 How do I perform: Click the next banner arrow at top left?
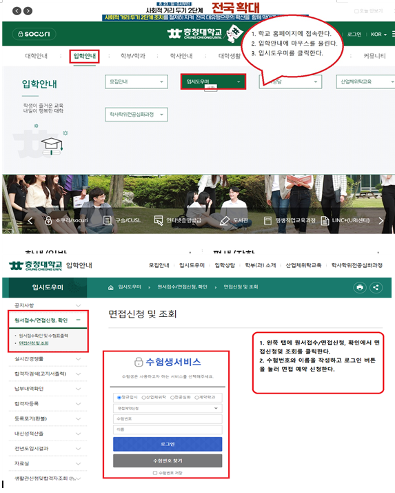point(28,11)
